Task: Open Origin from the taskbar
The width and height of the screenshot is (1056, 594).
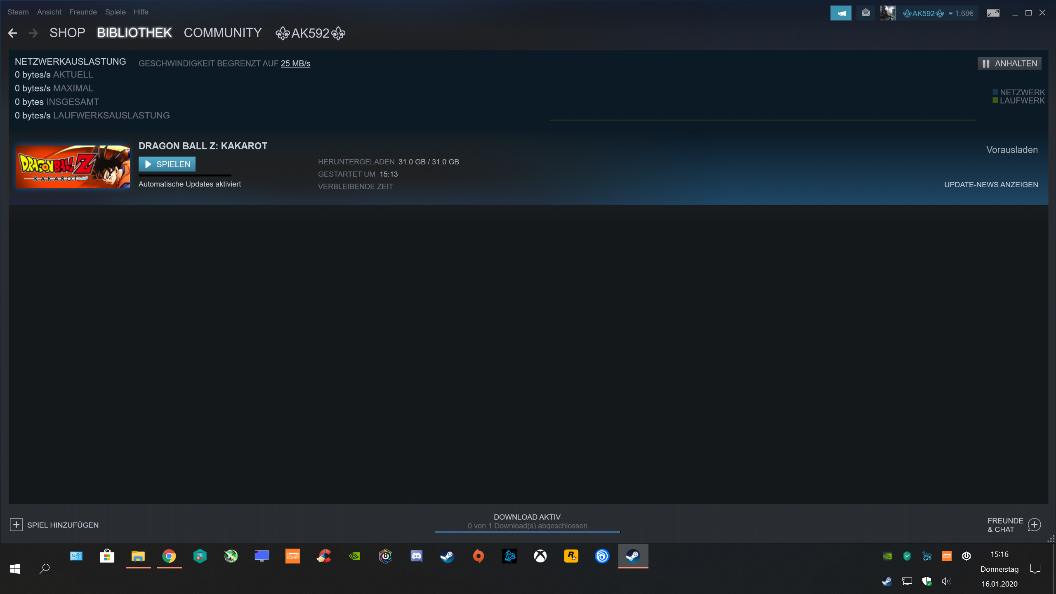Action: (x=478, y=556)
